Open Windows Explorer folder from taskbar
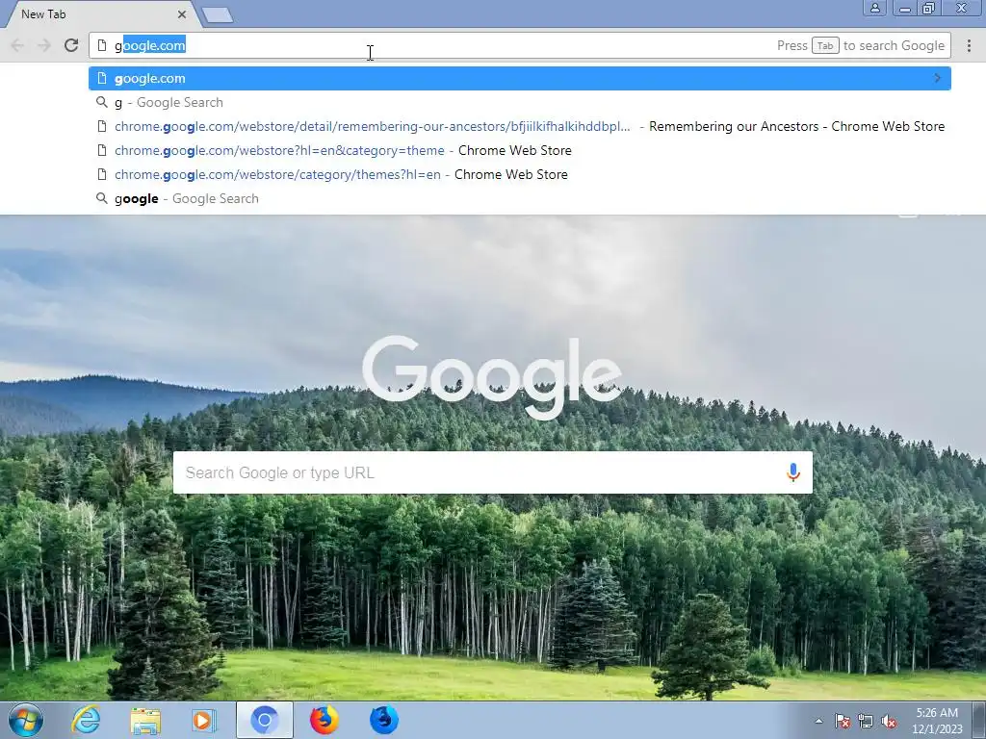 (x=145, y=720)
